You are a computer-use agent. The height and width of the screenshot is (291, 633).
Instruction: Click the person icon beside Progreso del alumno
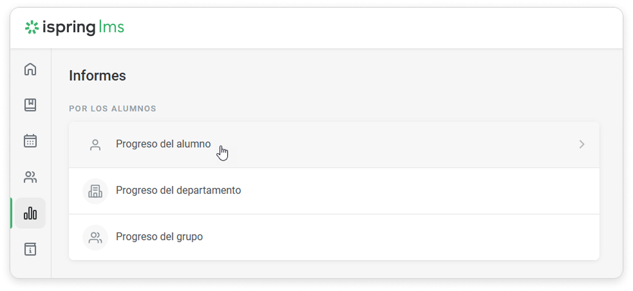[x=95, y=144]
